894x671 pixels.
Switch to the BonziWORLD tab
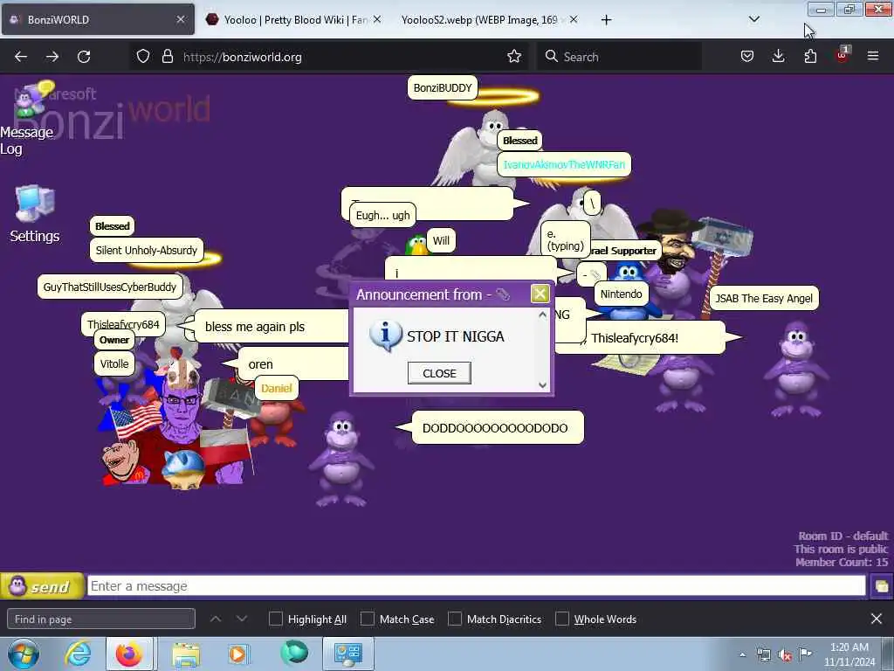click(x=98, y=19)
